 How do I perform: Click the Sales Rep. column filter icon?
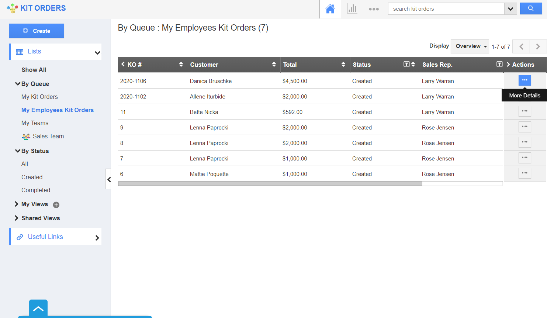pos(499,64)
